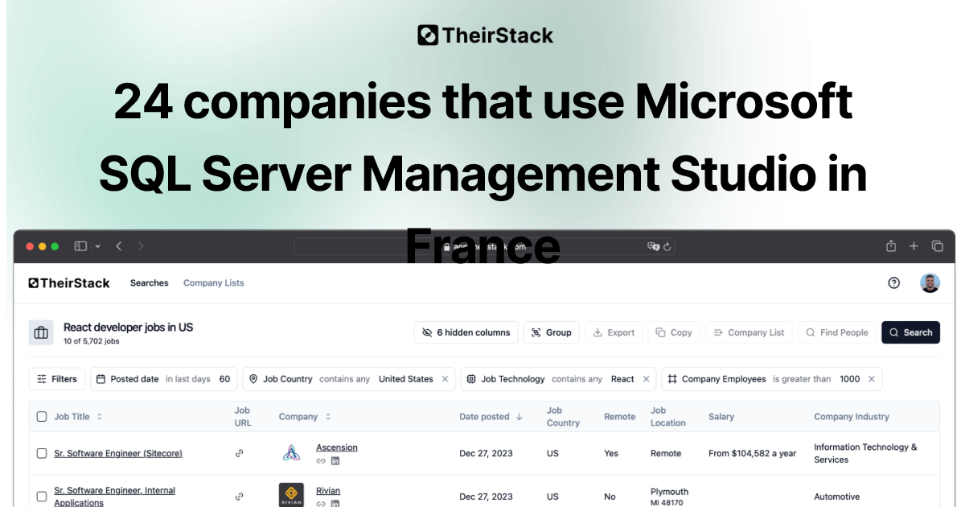
Task: Run the query with the Search button
Action: (x=911, y=332)
